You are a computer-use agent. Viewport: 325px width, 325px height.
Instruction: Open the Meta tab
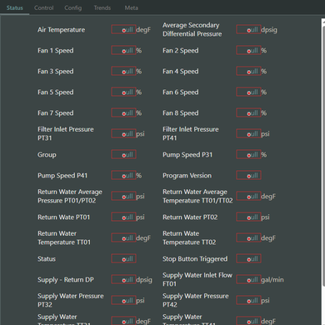[131, 7]
